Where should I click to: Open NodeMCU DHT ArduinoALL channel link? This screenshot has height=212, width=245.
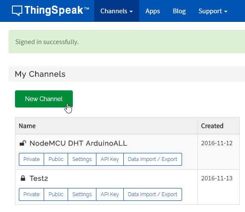[78, 143]
